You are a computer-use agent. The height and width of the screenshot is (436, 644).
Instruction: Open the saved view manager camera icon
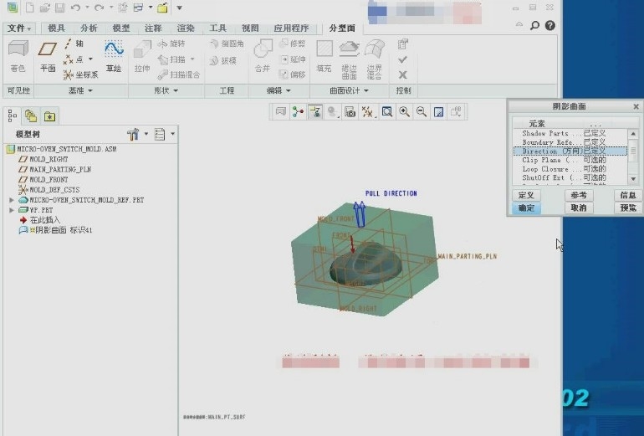350,112
